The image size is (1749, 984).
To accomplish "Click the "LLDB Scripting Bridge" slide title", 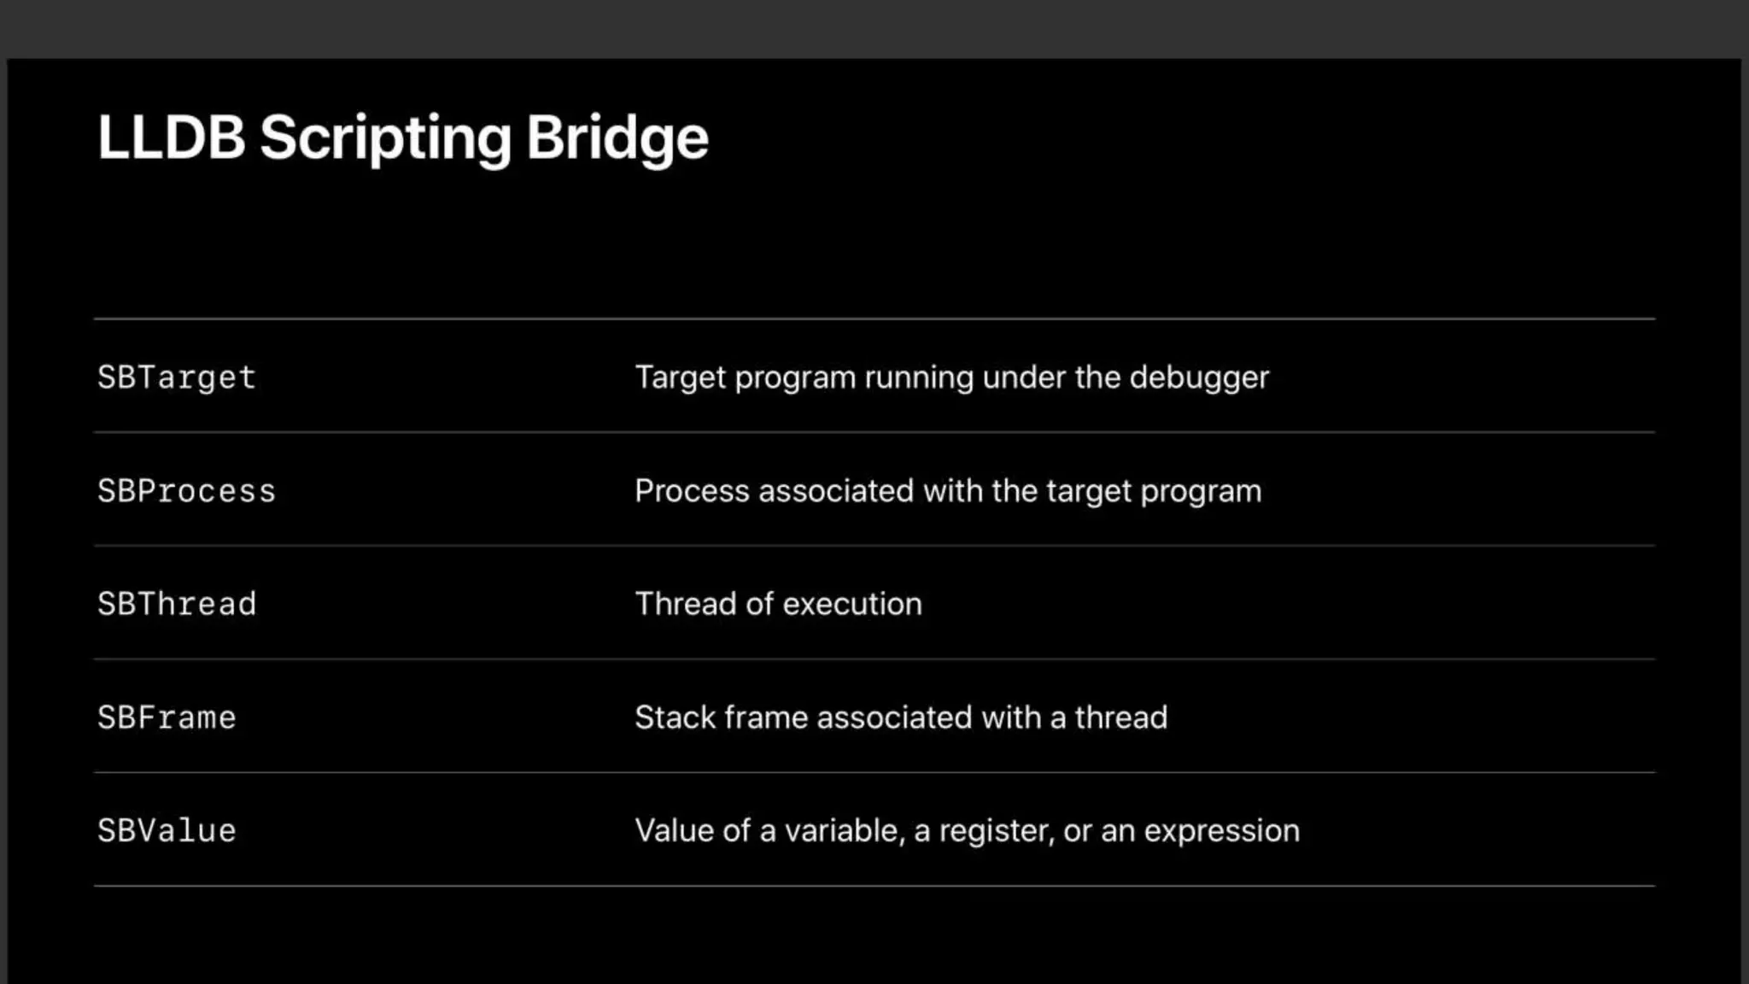I will [x=402, y=138].
